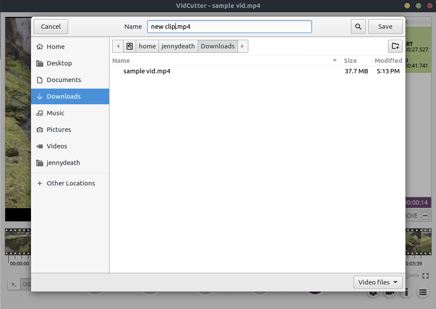436x309 pixels.
Task: Open Videos folder from sidebar
Action: pyautogui.click(x=57, y=146)
